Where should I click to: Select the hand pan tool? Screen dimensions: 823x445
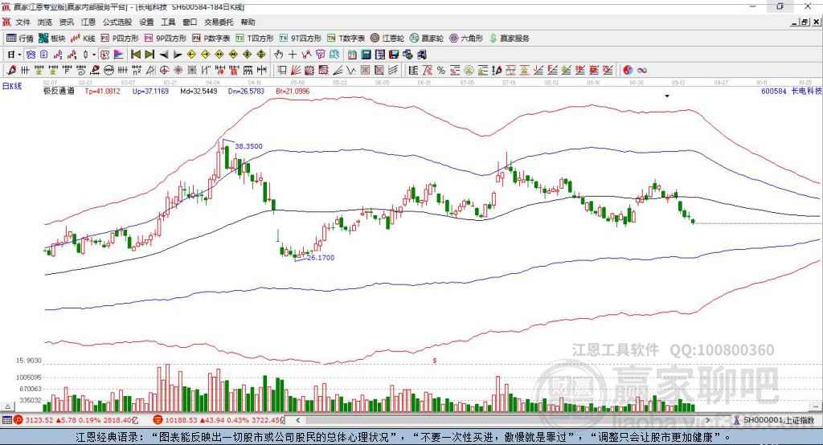[x=278, y=55]
